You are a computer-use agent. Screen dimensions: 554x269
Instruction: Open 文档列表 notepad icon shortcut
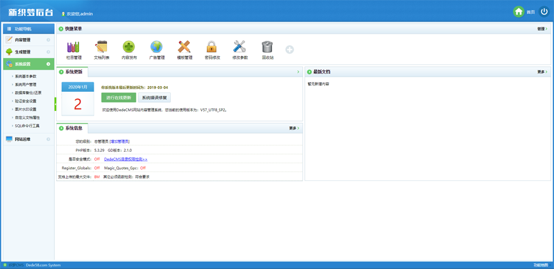101,47
